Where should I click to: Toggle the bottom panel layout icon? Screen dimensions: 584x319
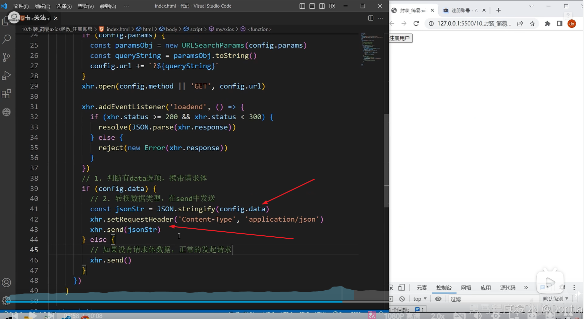tap(312, 6)
